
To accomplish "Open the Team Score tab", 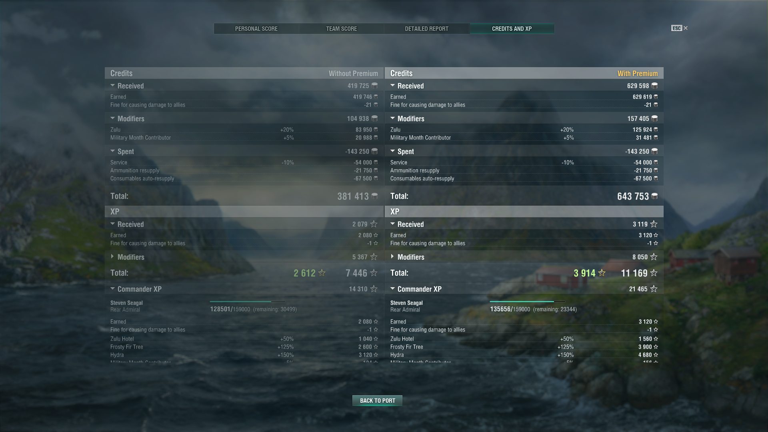I will pos(342,28).
